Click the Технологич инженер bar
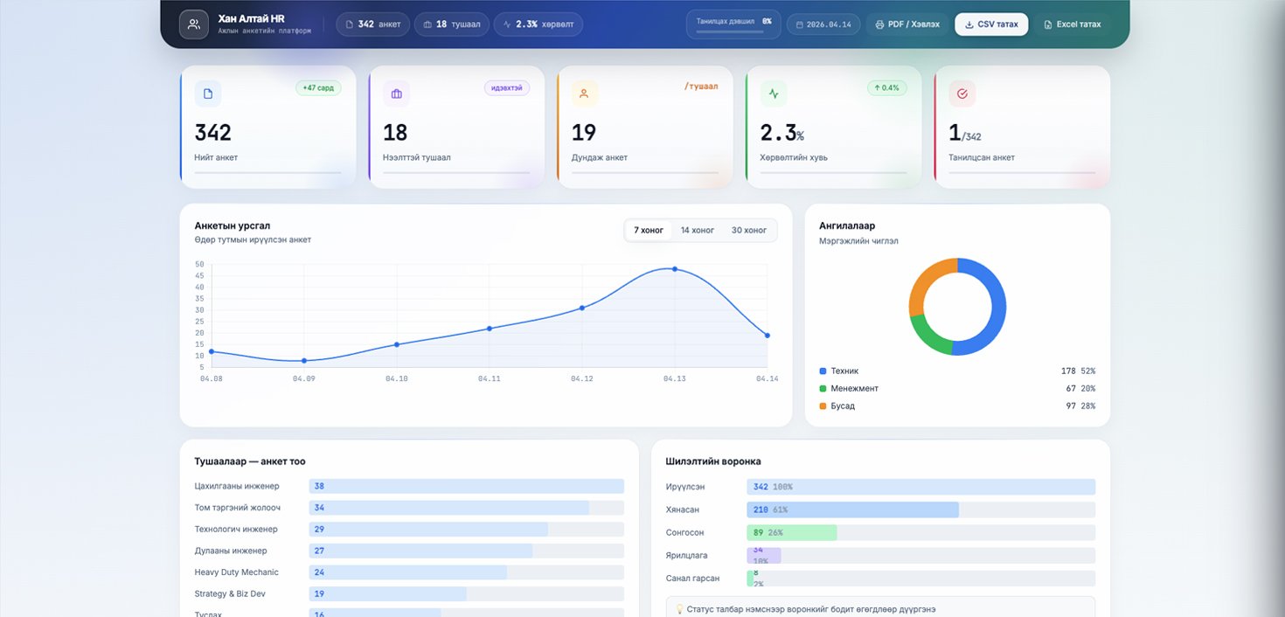The image size is (1285, 617). tap(428, 530)
